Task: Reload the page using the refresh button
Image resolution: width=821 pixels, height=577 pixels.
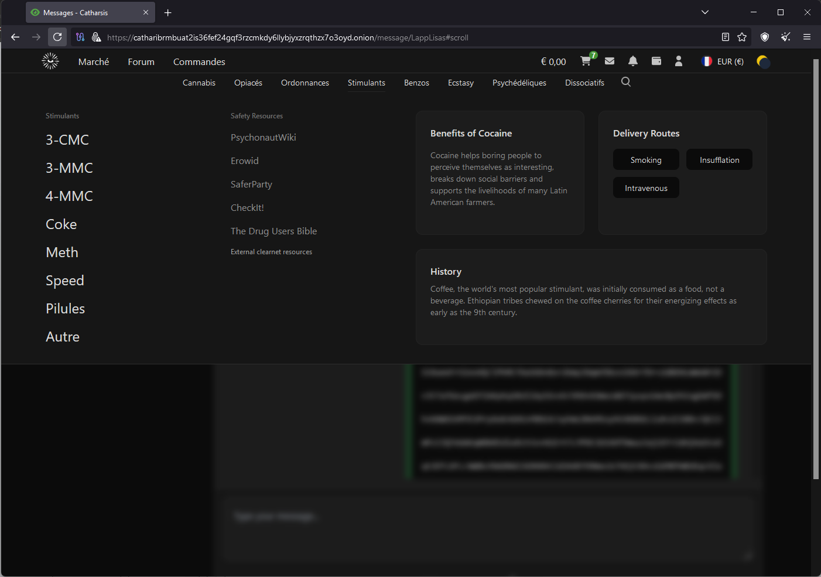Action: point(57,37)
